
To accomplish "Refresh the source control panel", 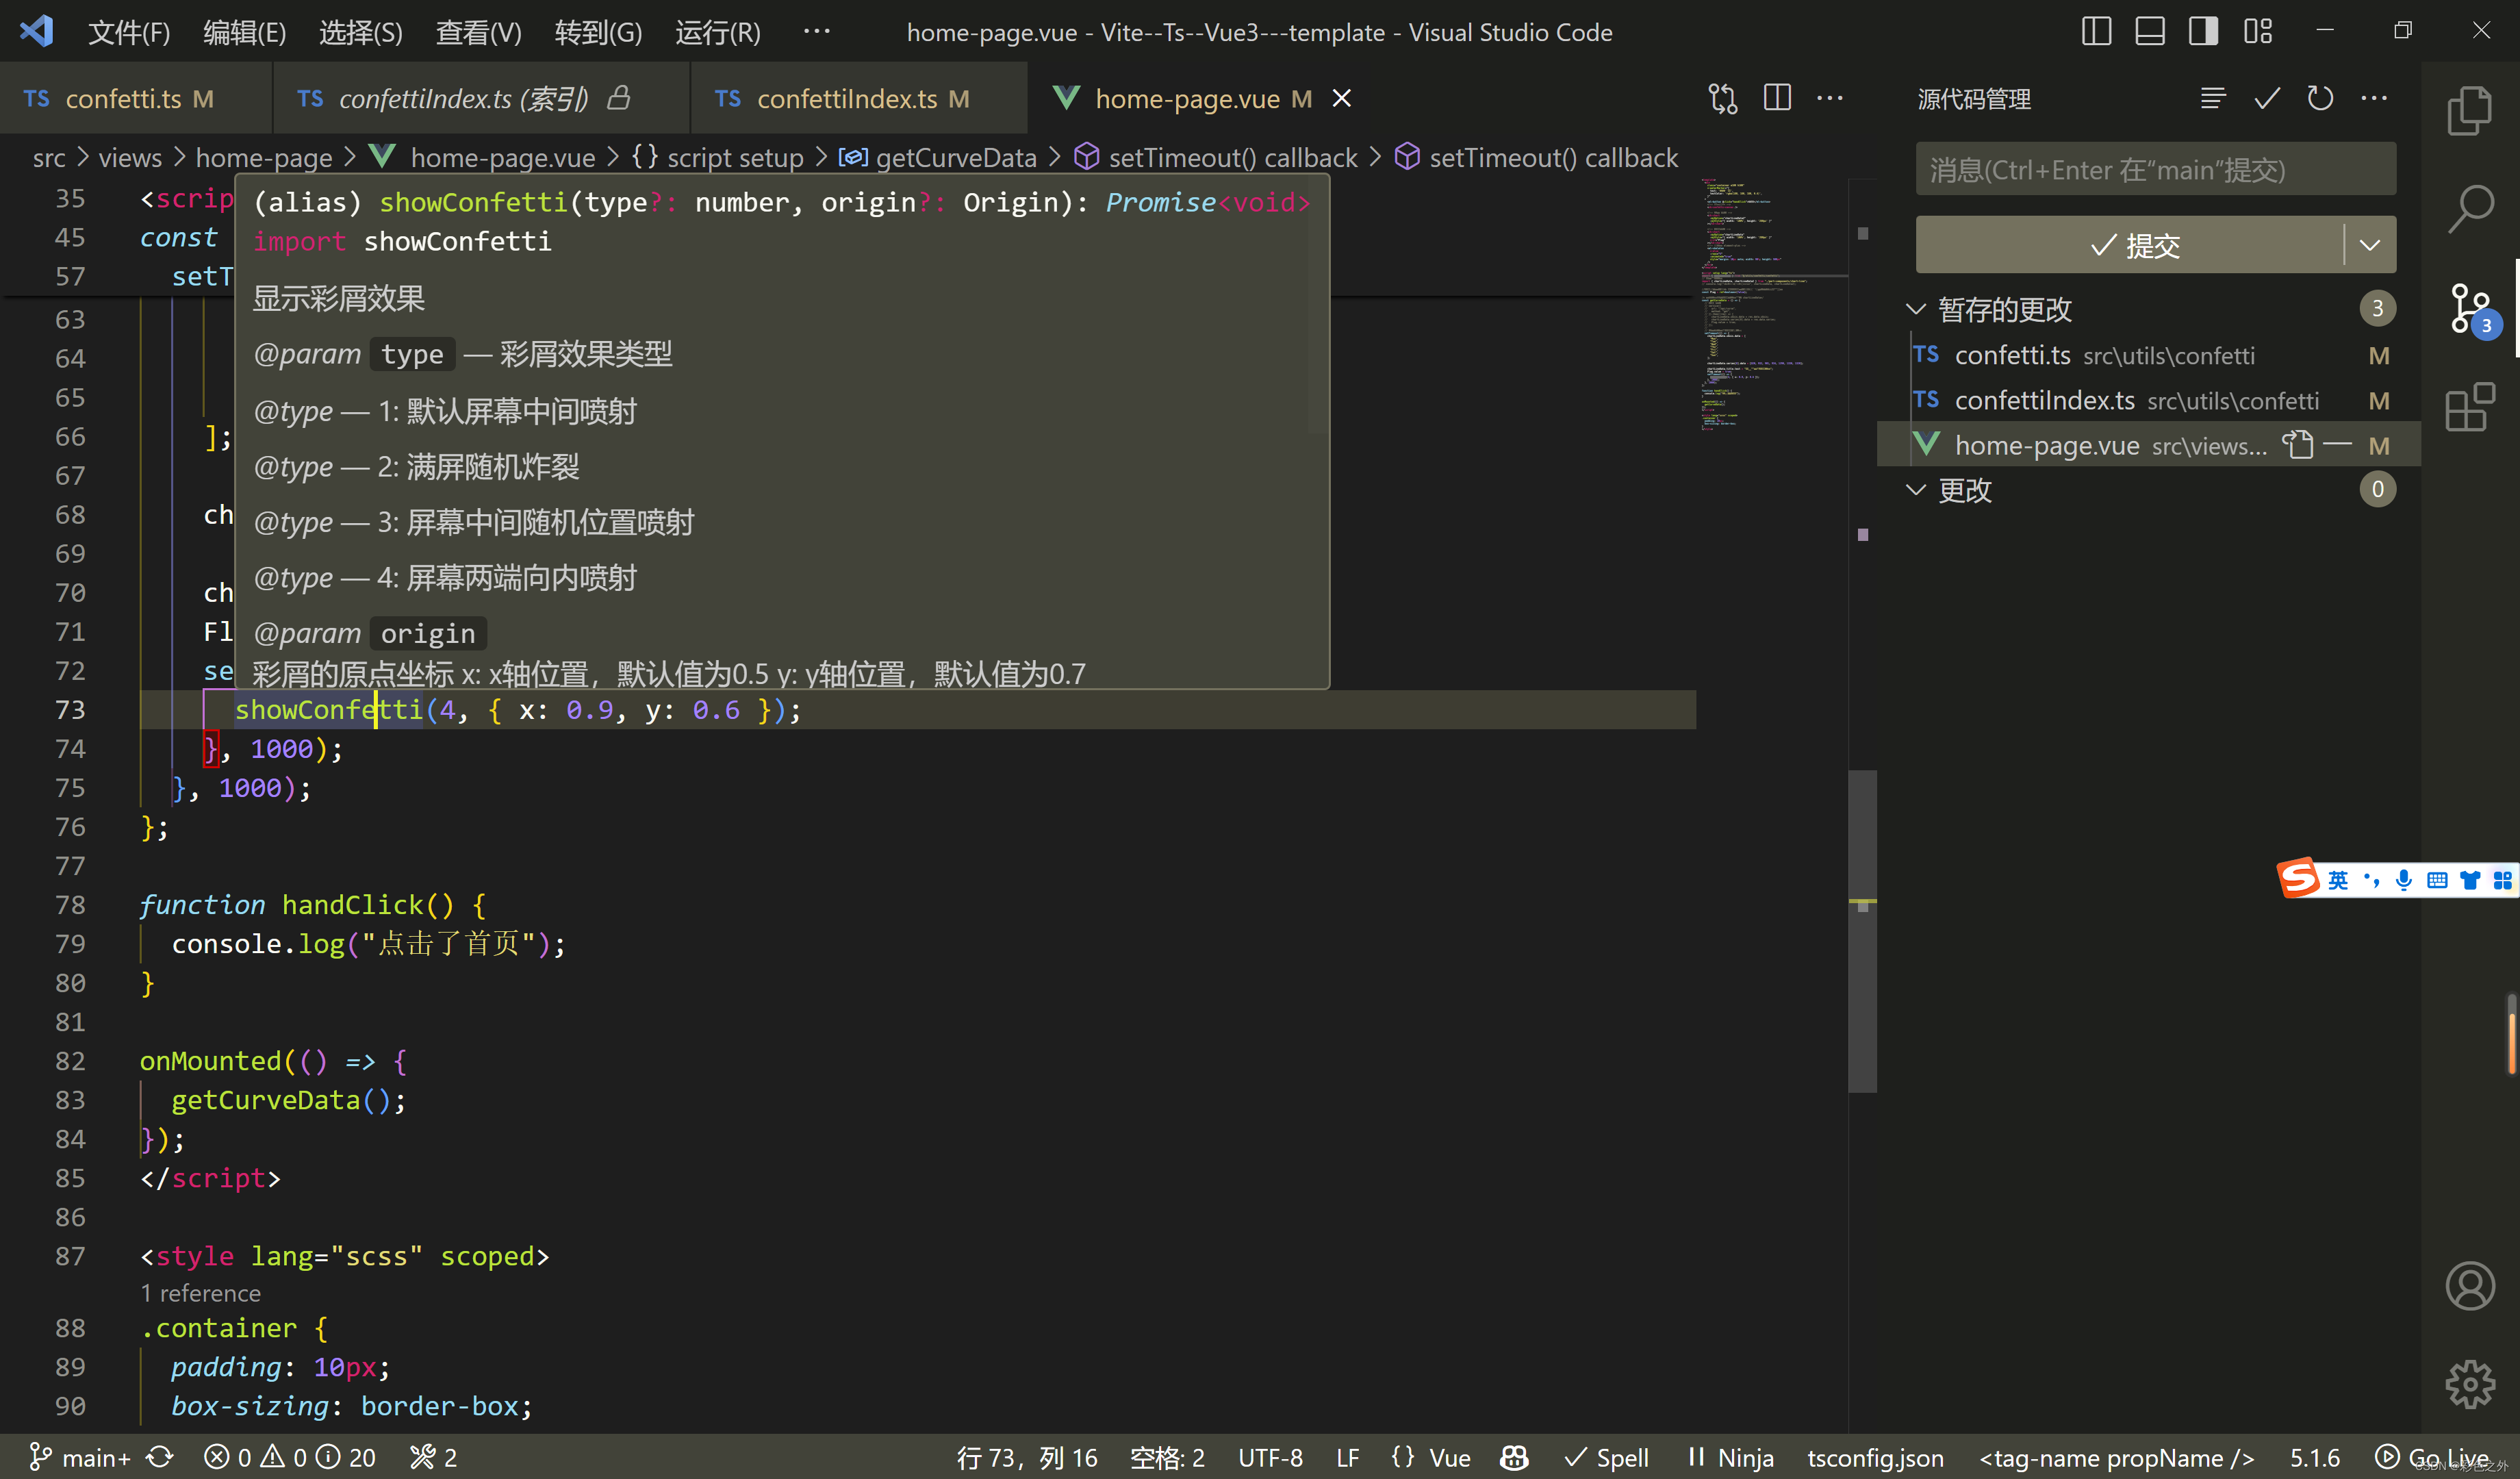I will 2320,98.
